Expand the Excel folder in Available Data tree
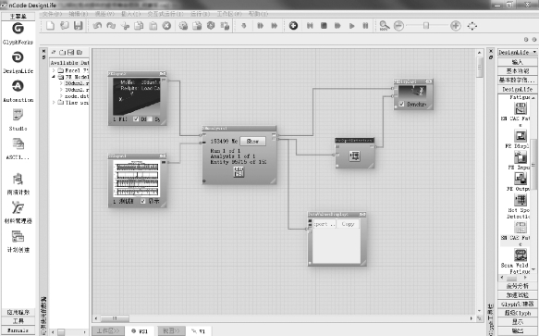539x336 pixels. (x=54, y=70)
